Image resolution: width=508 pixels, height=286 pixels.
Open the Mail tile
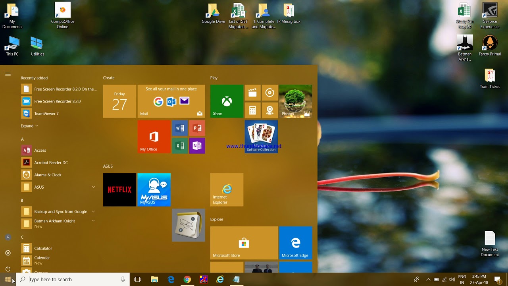click(171, 101)
